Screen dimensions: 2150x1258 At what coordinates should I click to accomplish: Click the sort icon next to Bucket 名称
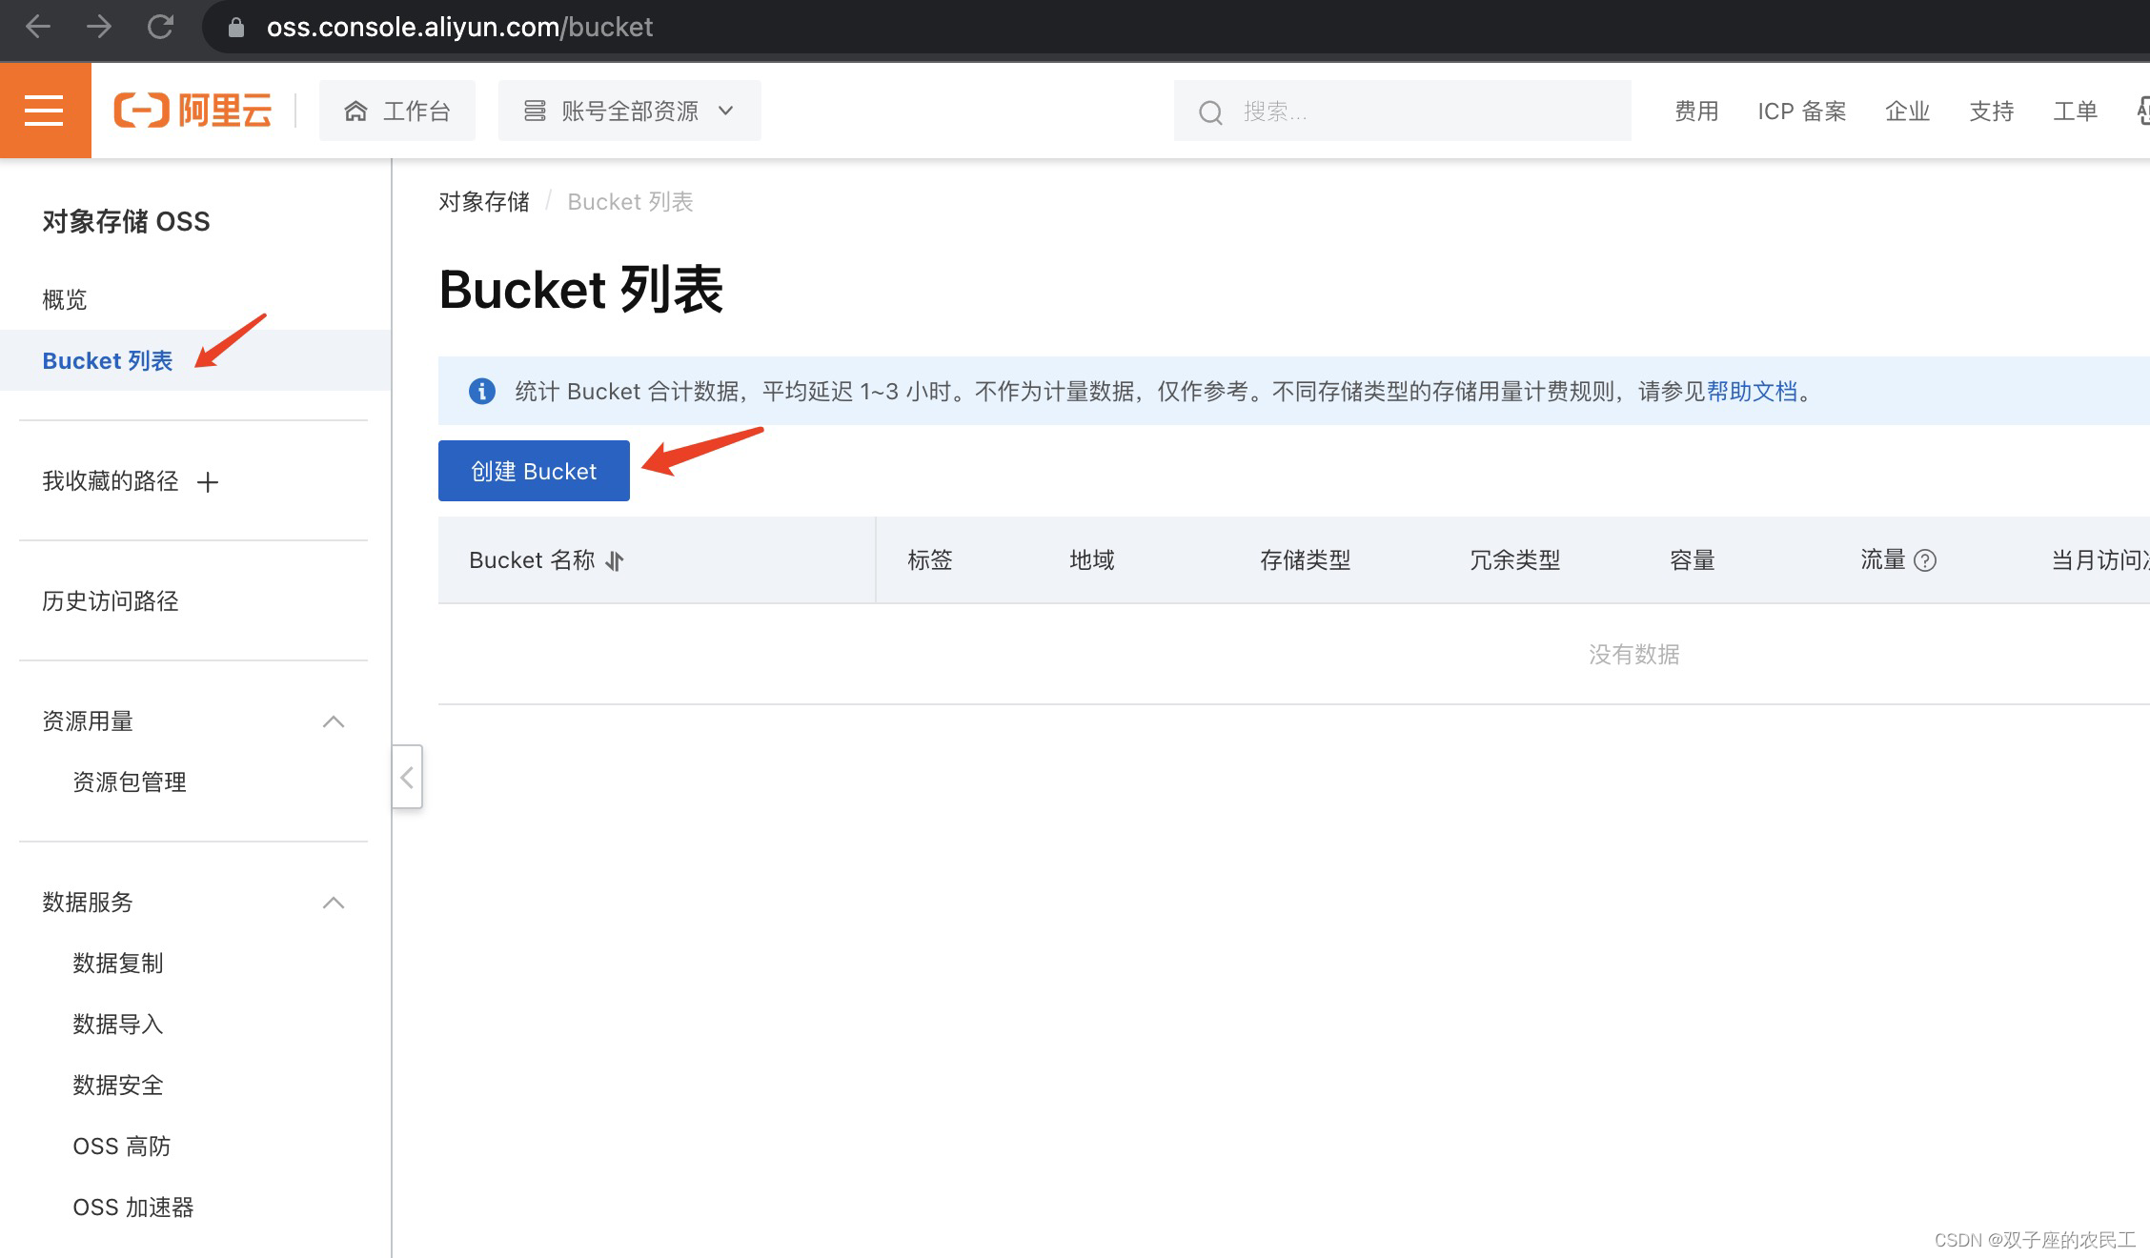(x=614, y=561)
